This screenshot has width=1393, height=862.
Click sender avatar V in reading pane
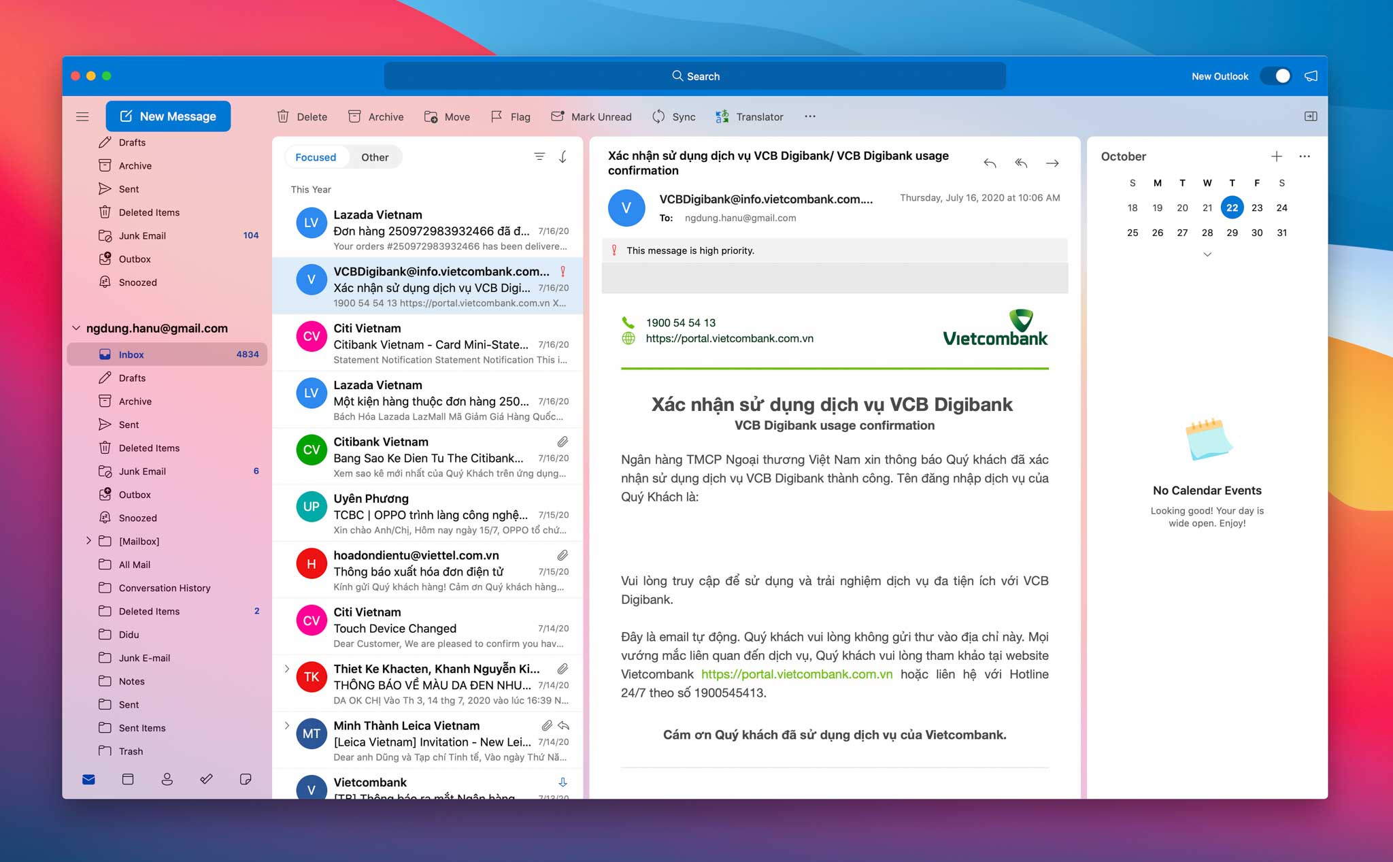pyautogui.click(x=626, y=208)
